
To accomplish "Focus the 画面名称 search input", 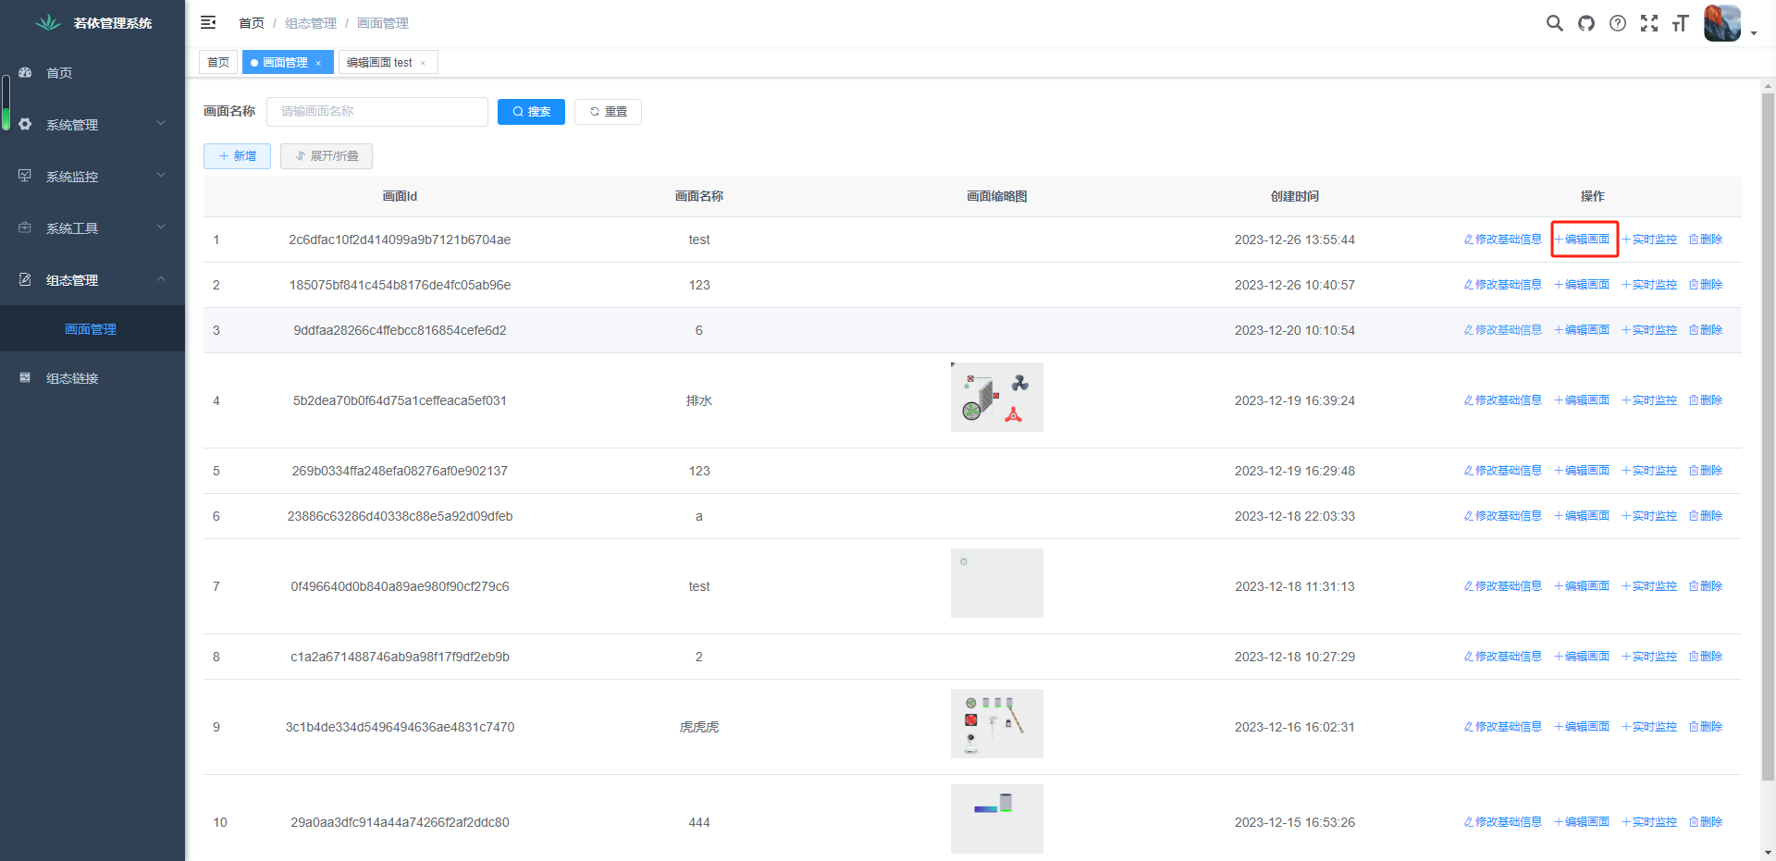I will pos(377,112).
